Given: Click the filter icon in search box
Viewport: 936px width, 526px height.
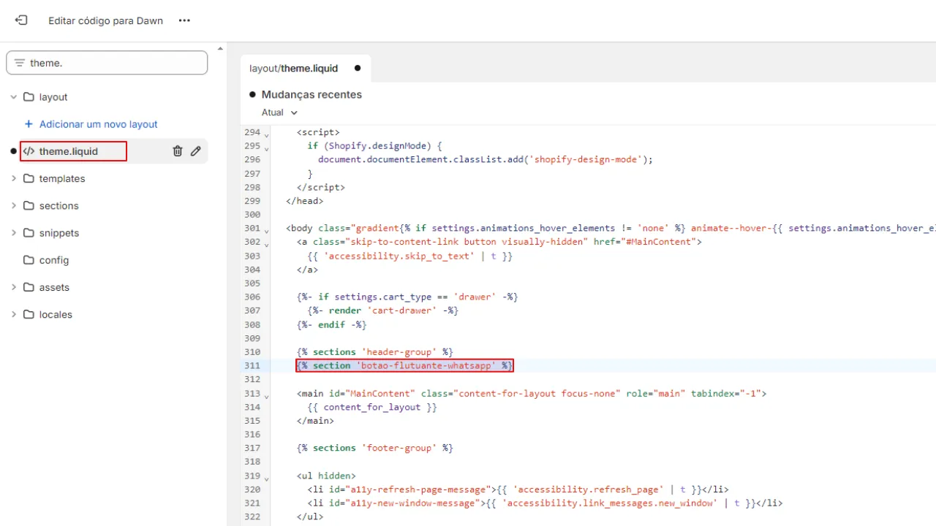Looking at the screenshot, I should (x=20, y=63).
